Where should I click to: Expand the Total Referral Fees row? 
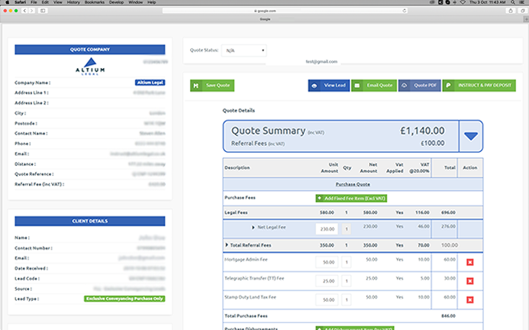pos(227,245)
